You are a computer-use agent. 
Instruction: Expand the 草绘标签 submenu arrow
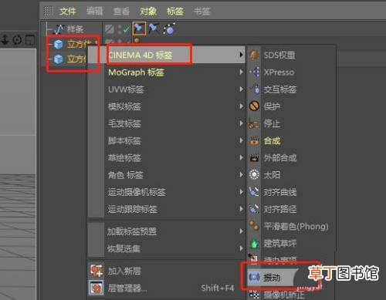pos(241,157)
